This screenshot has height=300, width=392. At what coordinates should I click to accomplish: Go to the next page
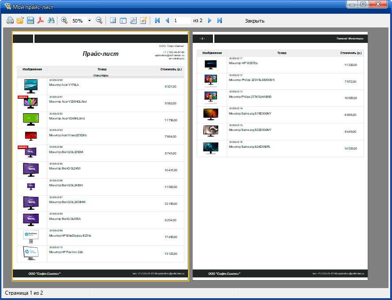click(209, 20)
